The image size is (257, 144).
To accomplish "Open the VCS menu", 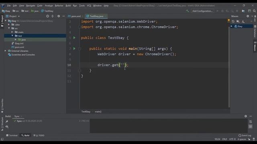I will tap(89, 6).
